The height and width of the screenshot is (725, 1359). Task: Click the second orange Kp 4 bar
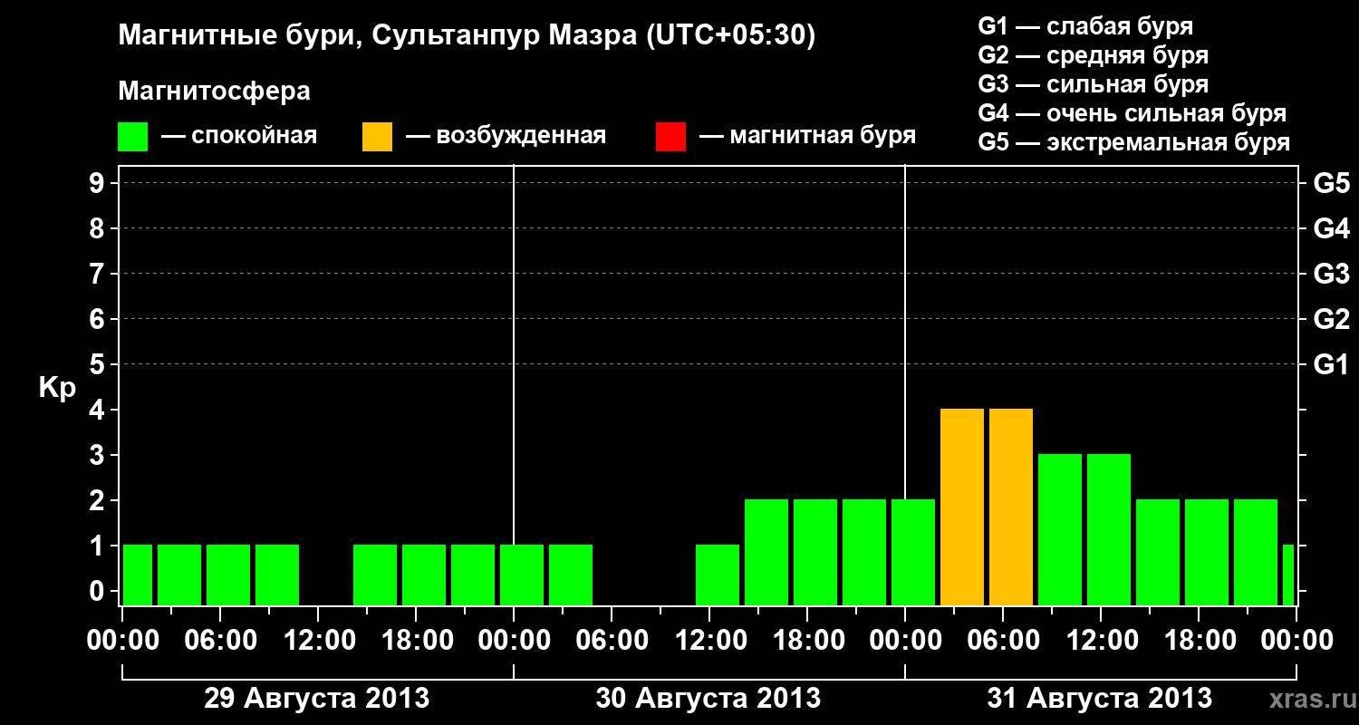1011,507
